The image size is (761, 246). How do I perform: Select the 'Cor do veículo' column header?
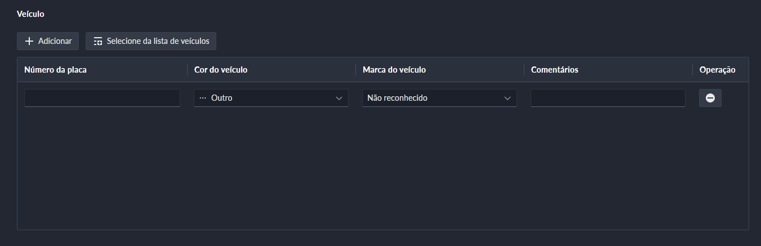click(221, 70)
